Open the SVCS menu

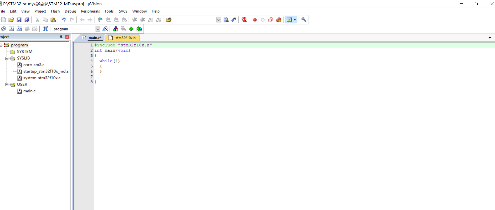[x=123, y=11]
